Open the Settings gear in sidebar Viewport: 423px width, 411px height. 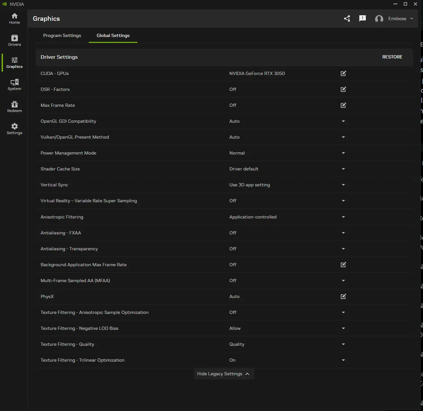tap(14, 129)
